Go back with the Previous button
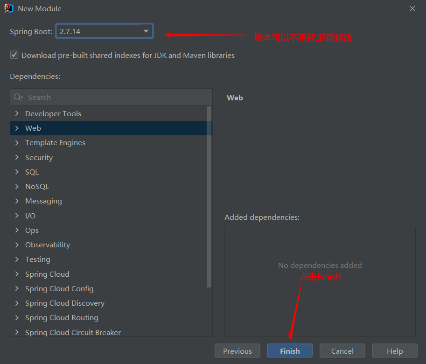 coord(237,350)
